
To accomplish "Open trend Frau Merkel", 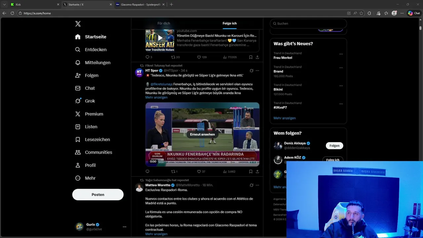I will (x=283, y=58).
